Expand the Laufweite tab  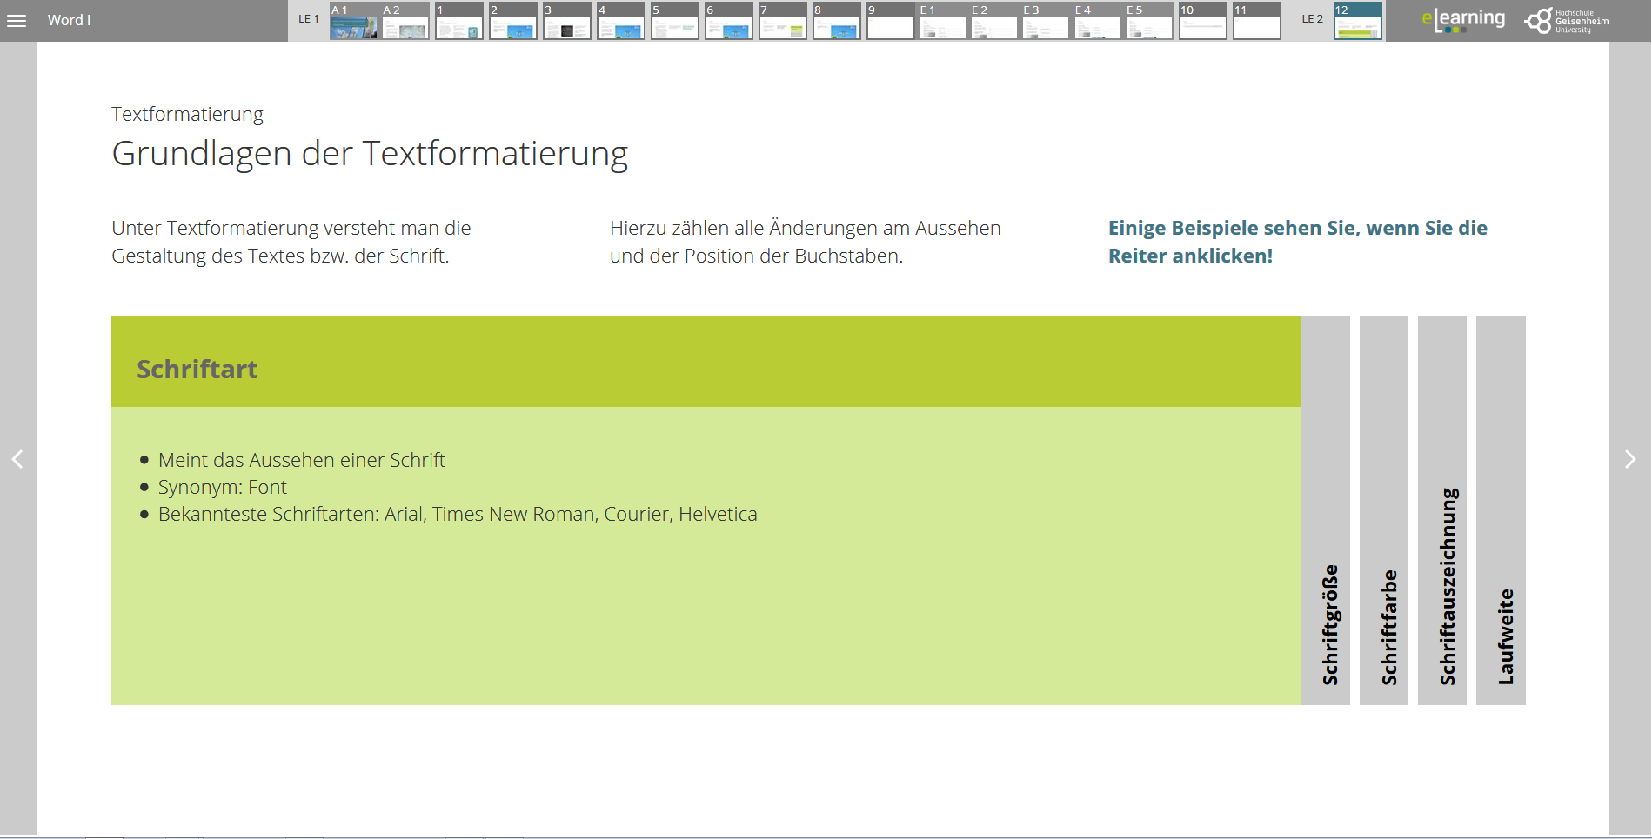(x=1501, y=510)
